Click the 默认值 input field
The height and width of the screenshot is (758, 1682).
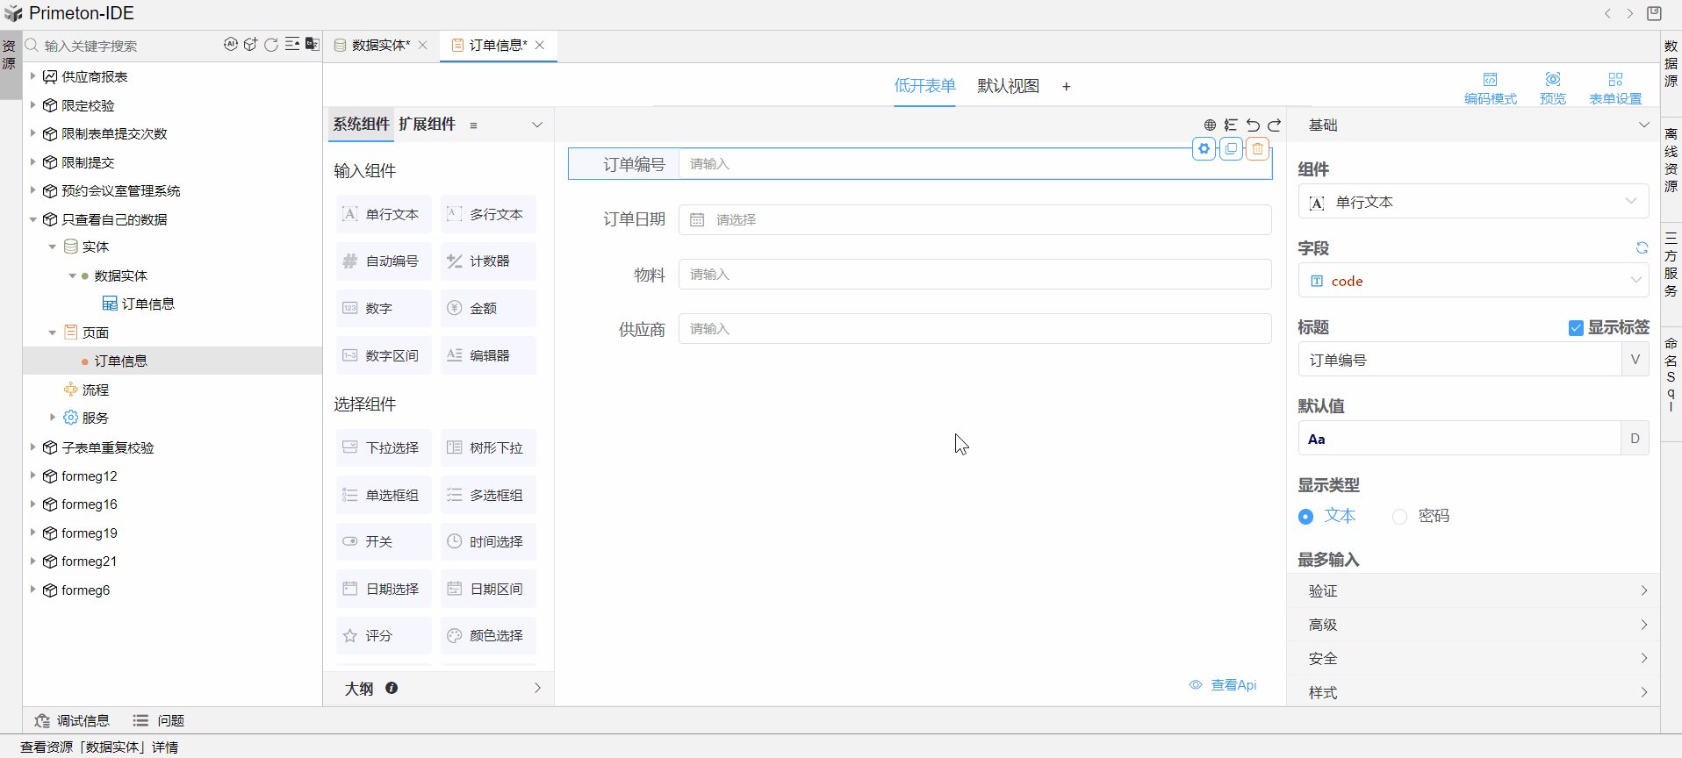[x=1457, y=439]
